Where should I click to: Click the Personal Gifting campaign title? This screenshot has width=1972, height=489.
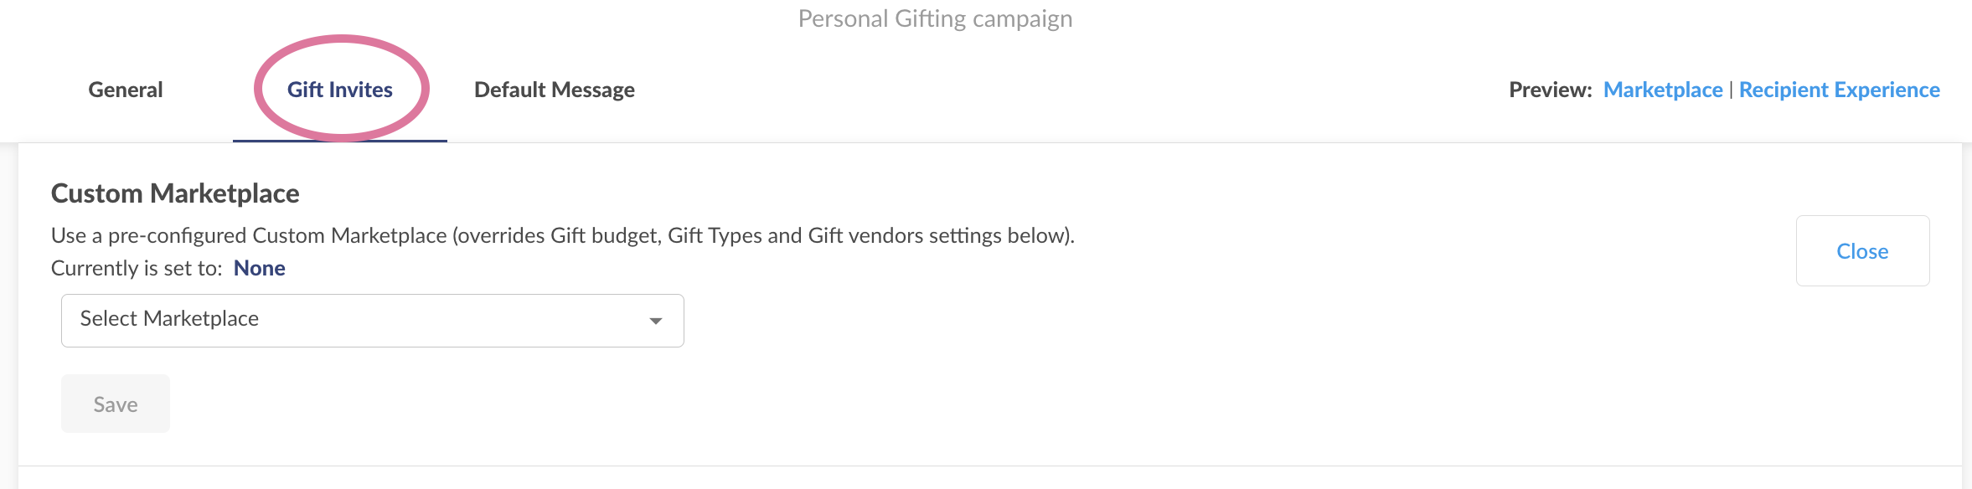coord(935,18)
